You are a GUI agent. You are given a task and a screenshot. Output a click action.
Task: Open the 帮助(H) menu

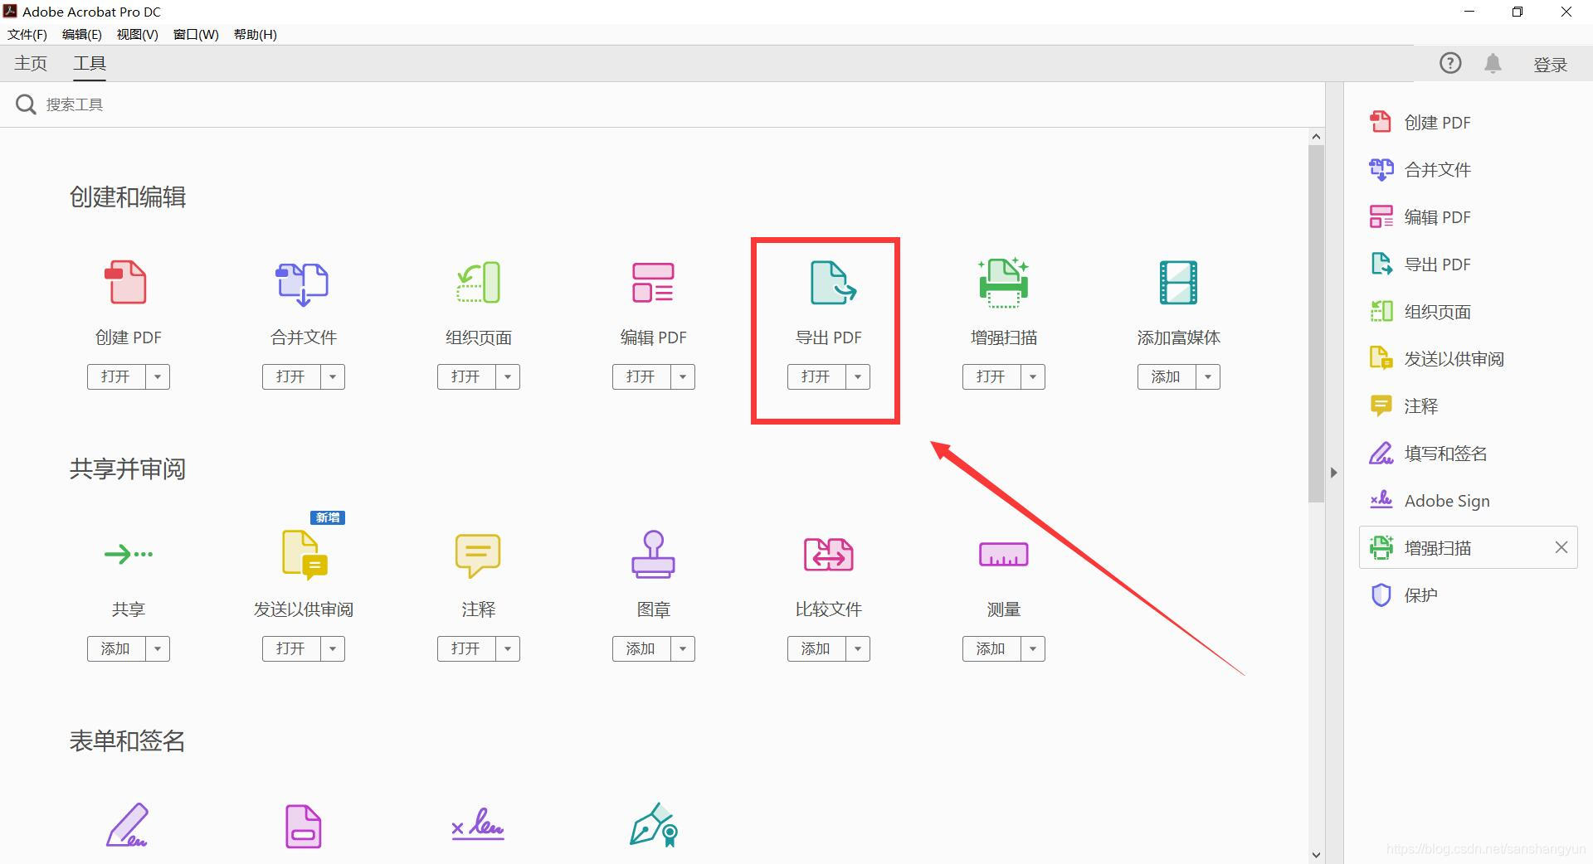[256, 34]
